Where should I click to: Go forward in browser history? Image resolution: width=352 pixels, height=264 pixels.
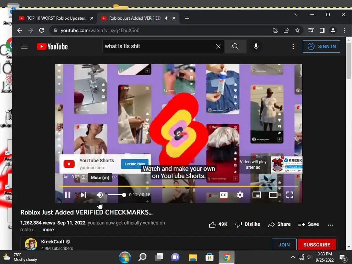click(x=31, y=30)
